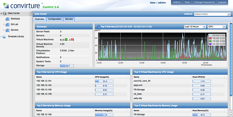
Task: Click the QA Lab server pool icon
Action: click(x=7, y=24)
